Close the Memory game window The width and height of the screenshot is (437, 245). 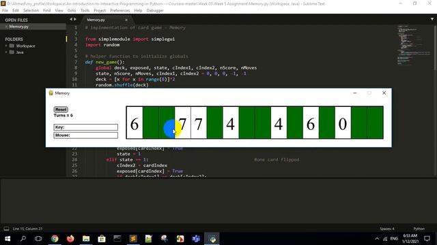click(x=384, y=93)
